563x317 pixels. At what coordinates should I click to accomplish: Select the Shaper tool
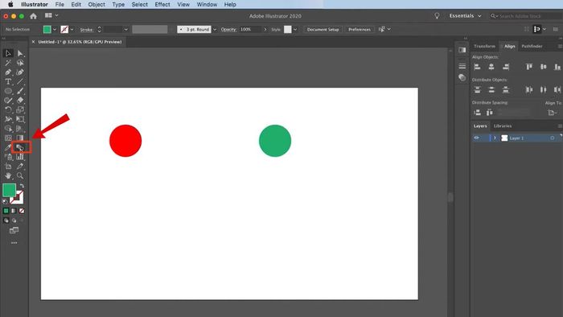(x=8, y=101)
